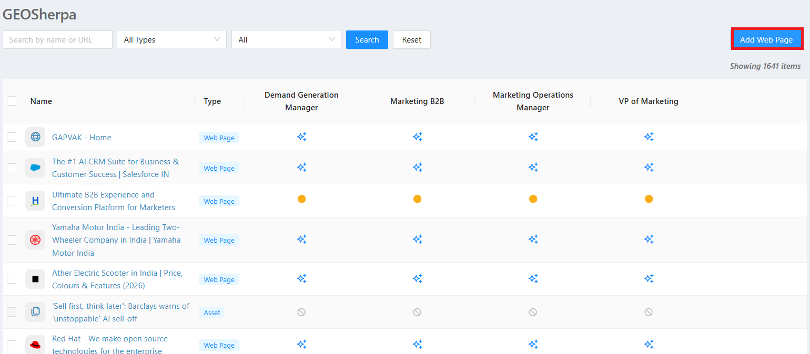
Task: Generate Demand Generation Manager score for GAPVAK
Action: point(301,137)
